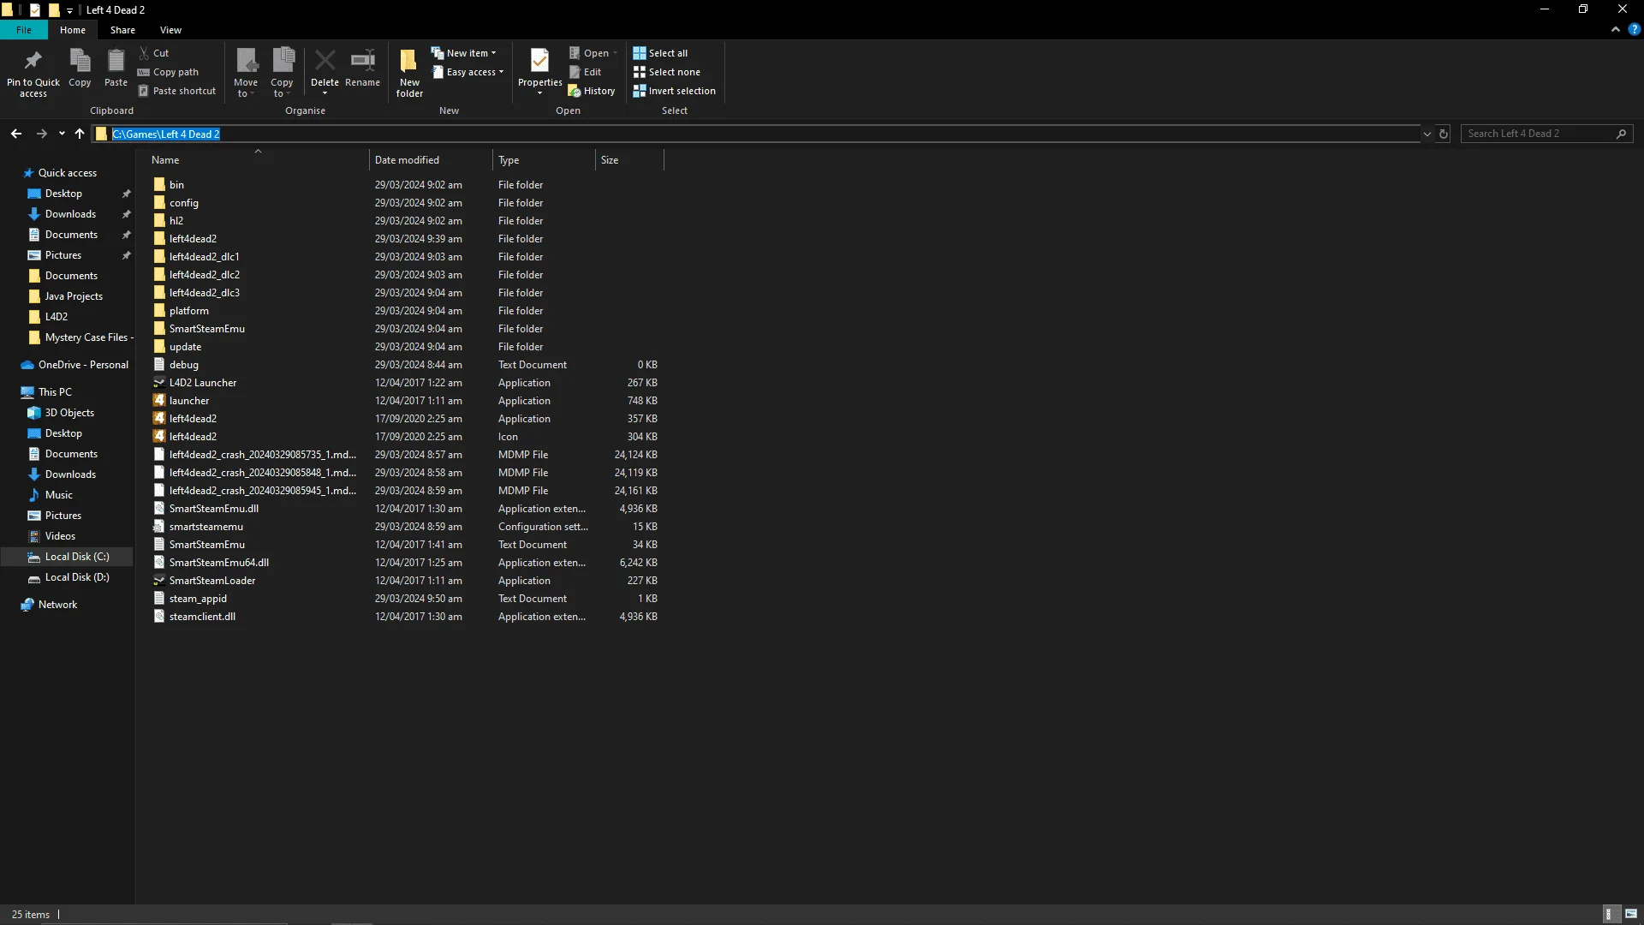Open the New item dropdown
The image size is (1644, 925).
(x=463, y=53)
